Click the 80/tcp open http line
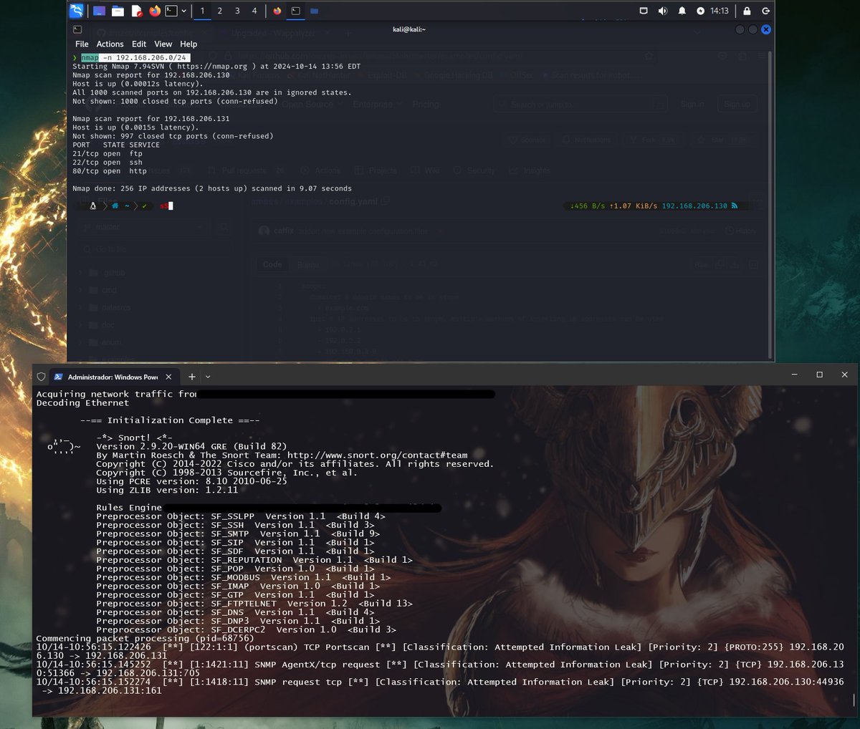This screenshot has height=729, width=860. (x=110, y=171)
